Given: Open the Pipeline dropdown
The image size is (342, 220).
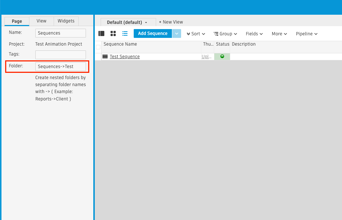Looking at the screenshot, I should pyautogui.click(x=306, y=33).
